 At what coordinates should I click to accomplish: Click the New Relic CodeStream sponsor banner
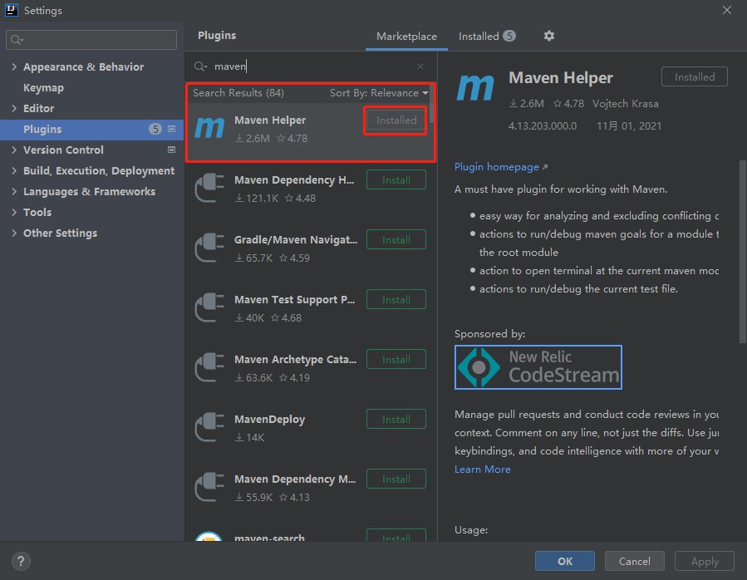pos(538,367)
